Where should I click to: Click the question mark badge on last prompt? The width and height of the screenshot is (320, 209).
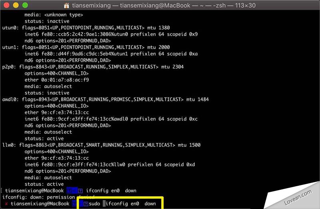click(x=86, y=204)
